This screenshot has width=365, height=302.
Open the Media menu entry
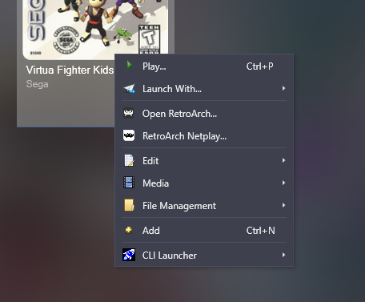[204, 183]
